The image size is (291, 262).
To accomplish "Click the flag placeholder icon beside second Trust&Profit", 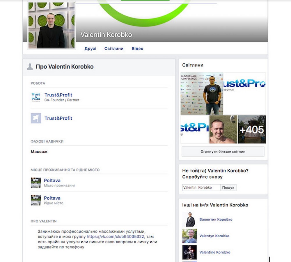I will click(x=36, y=118).
